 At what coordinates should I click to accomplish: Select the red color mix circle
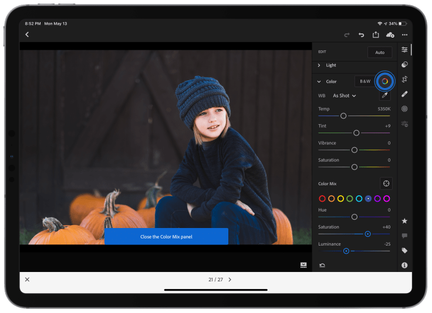tap(322, 199)
